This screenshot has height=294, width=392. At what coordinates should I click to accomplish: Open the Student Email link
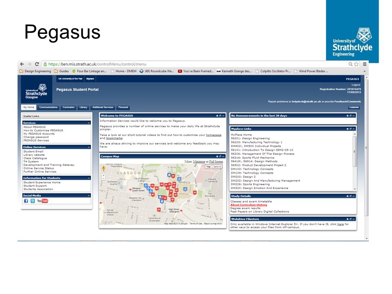click(33, 151)
